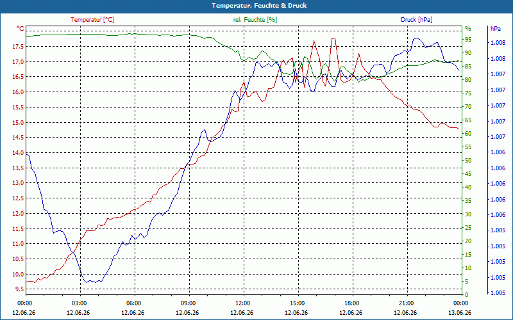Screen dimensions: 513x320
Task: Select the red 'Temperatur [°C]' legend label
Action: click(x=92, y=20)
